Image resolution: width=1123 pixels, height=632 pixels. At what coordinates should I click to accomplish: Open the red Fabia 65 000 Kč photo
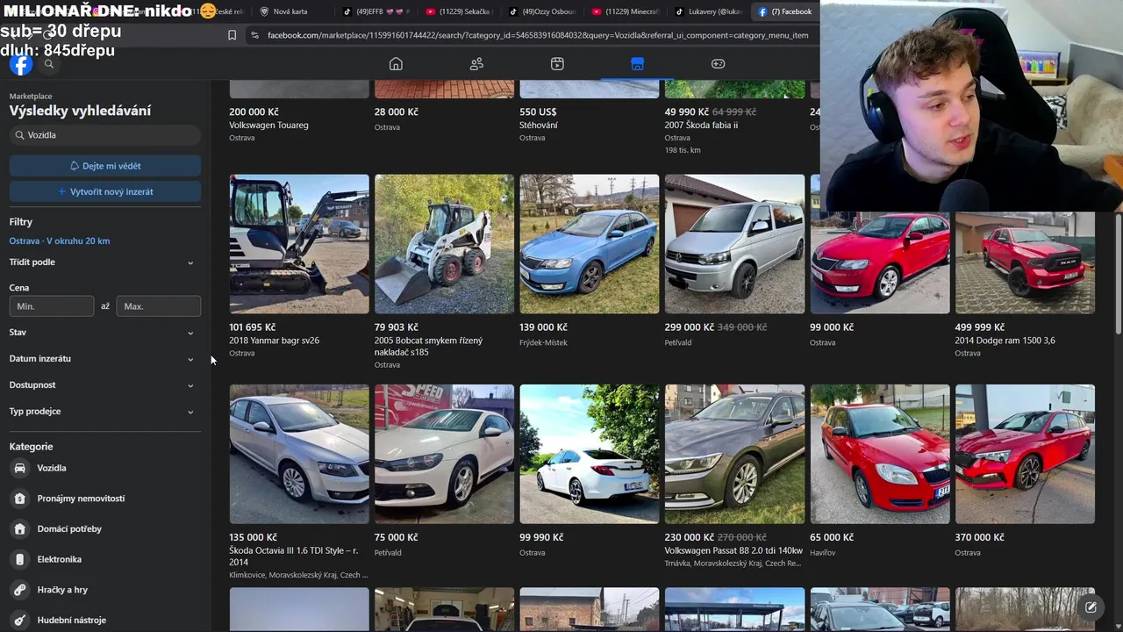[x=880, y=454]
